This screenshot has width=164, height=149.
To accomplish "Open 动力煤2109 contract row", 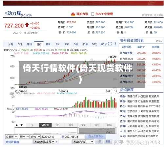I will 141,76.
